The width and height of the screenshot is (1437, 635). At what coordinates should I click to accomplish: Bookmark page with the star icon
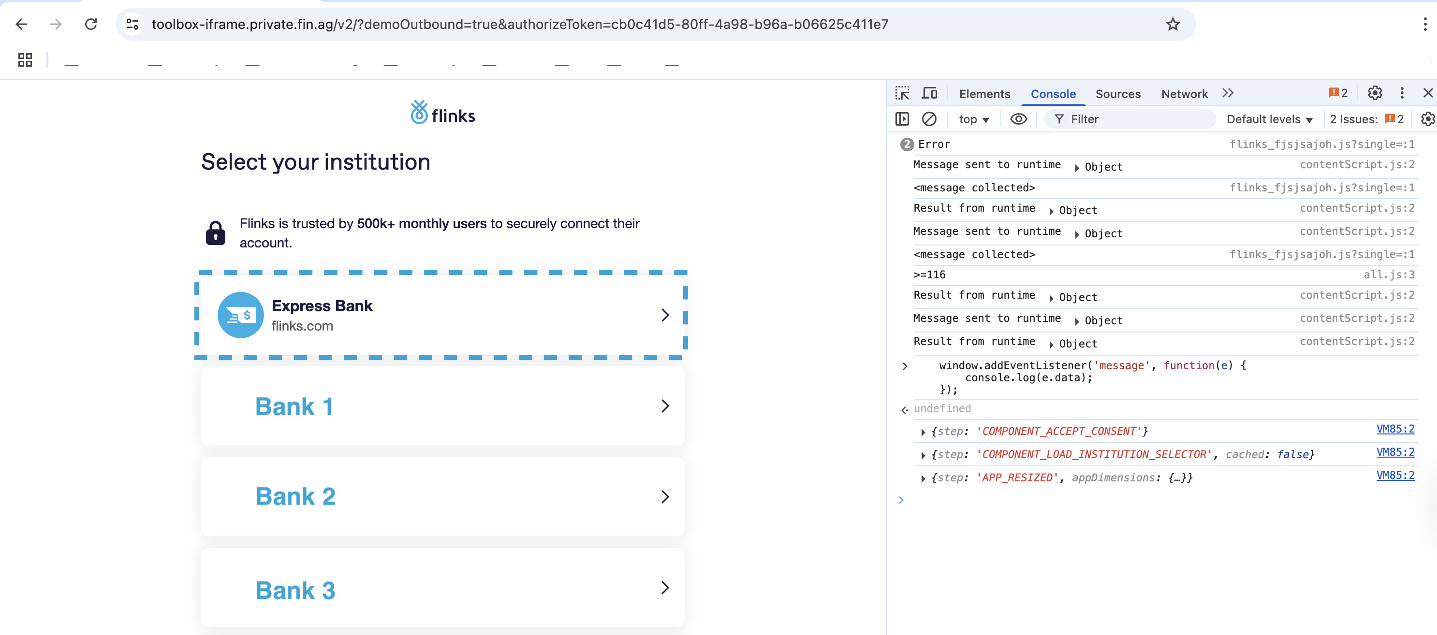1173,24
